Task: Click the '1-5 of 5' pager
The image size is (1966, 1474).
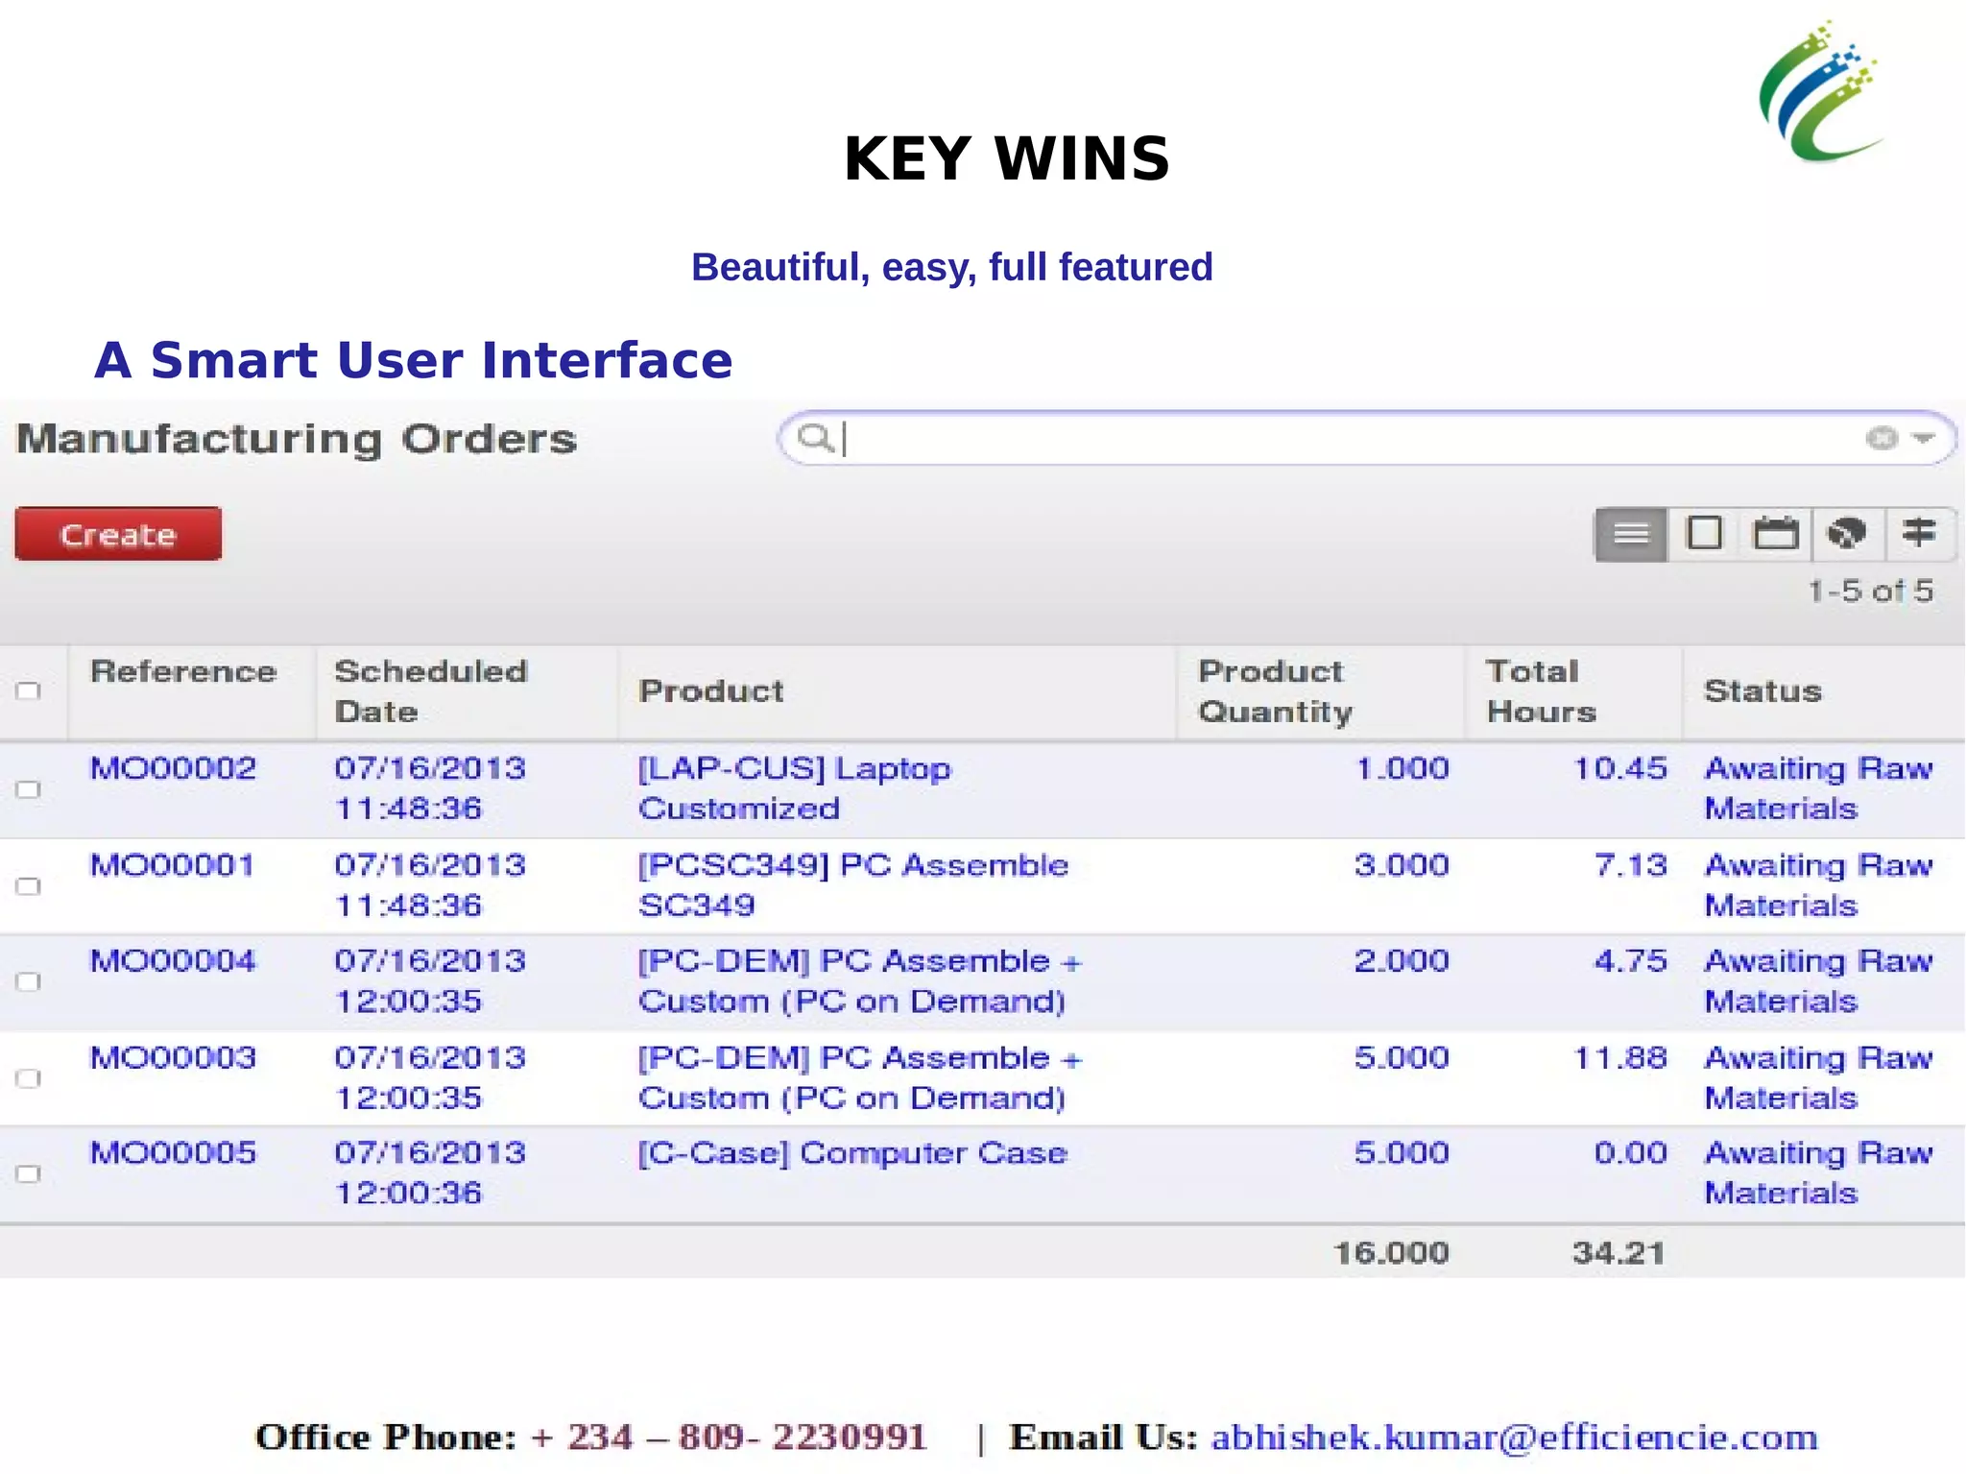Action: click(1870, 591)
